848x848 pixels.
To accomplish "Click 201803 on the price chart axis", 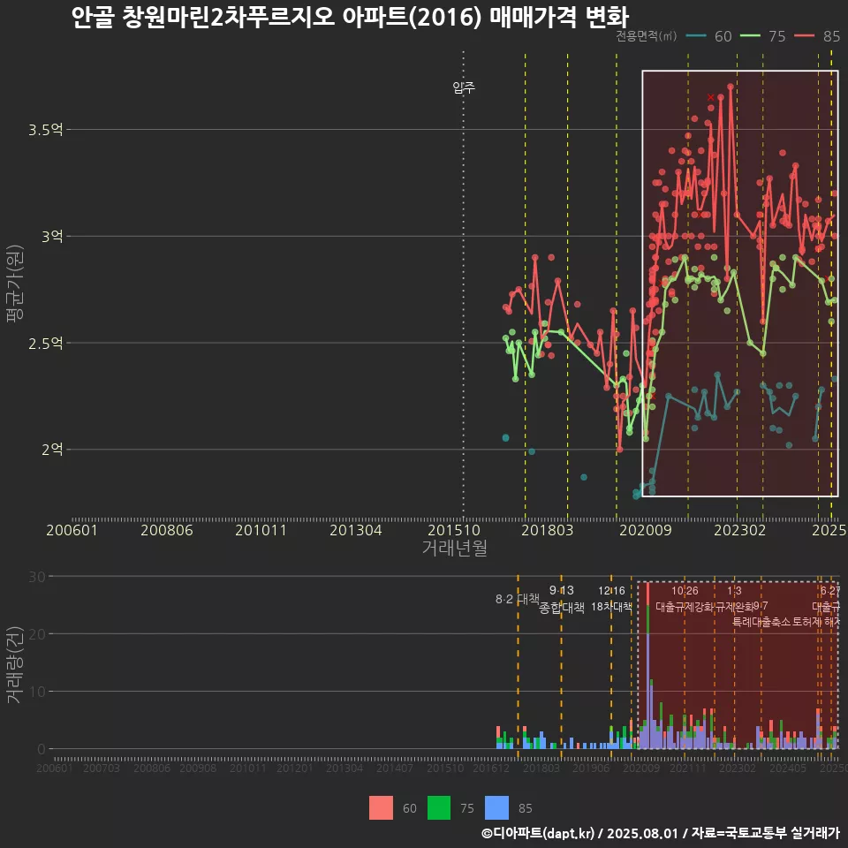I will 547,530.
